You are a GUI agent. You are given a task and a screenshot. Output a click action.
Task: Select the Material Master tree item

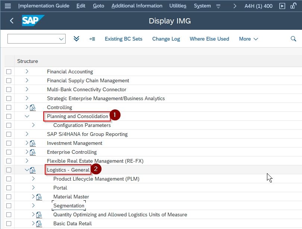coord(71,197)
